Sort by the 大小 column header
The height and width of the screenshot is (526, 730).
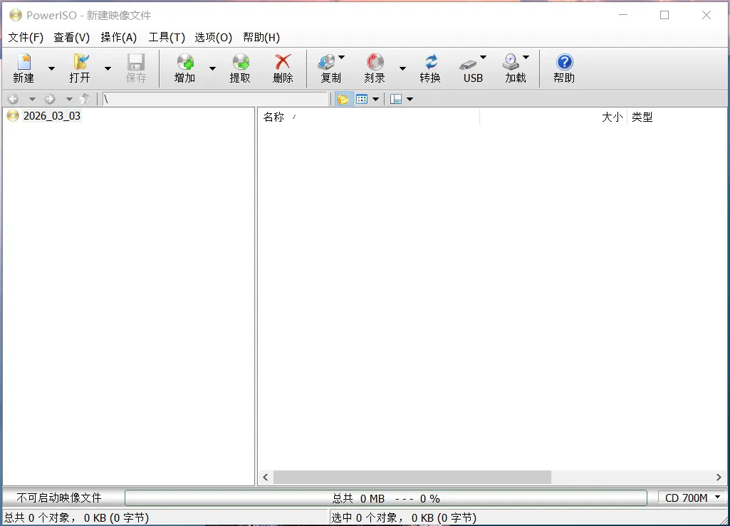[553, 117]
